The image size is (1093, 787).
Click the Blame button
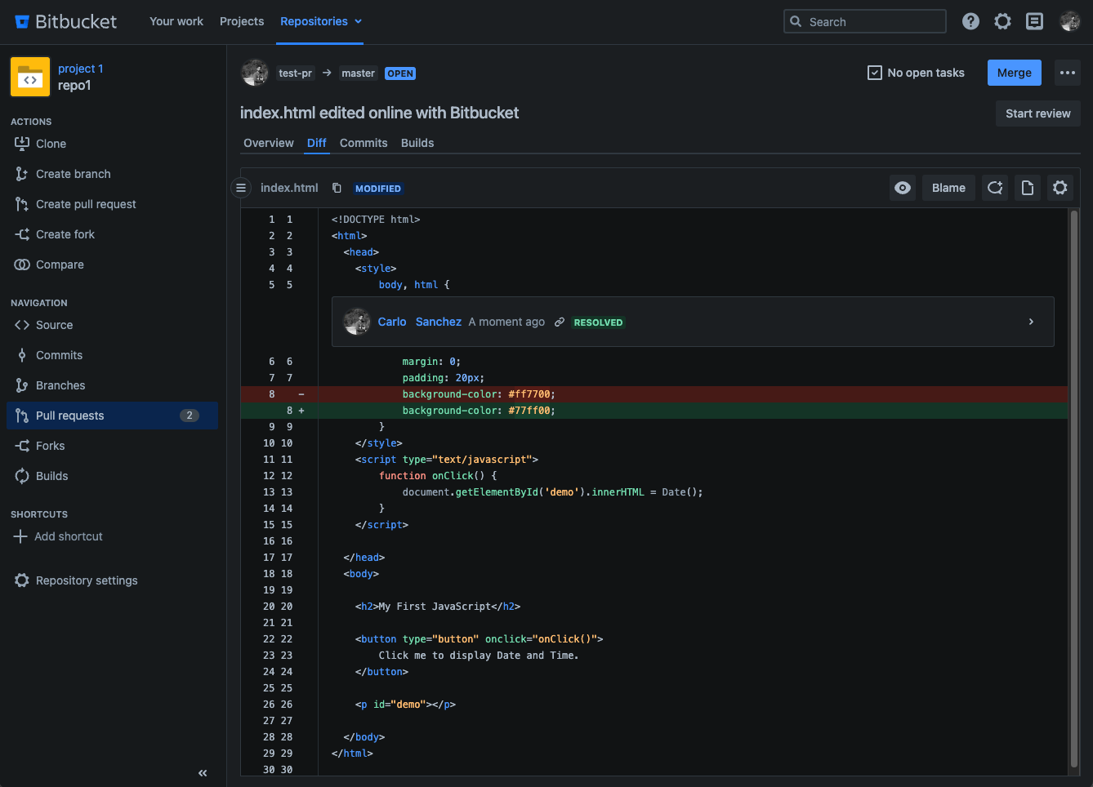tap(948, 188)
